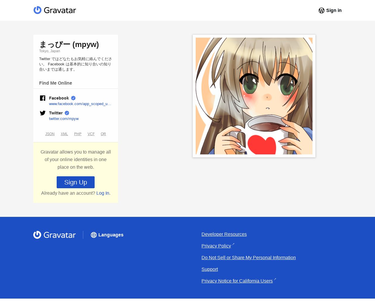375x305 pixels.
Task: Download the VCF contact card link
Action: tap(91, 134)
